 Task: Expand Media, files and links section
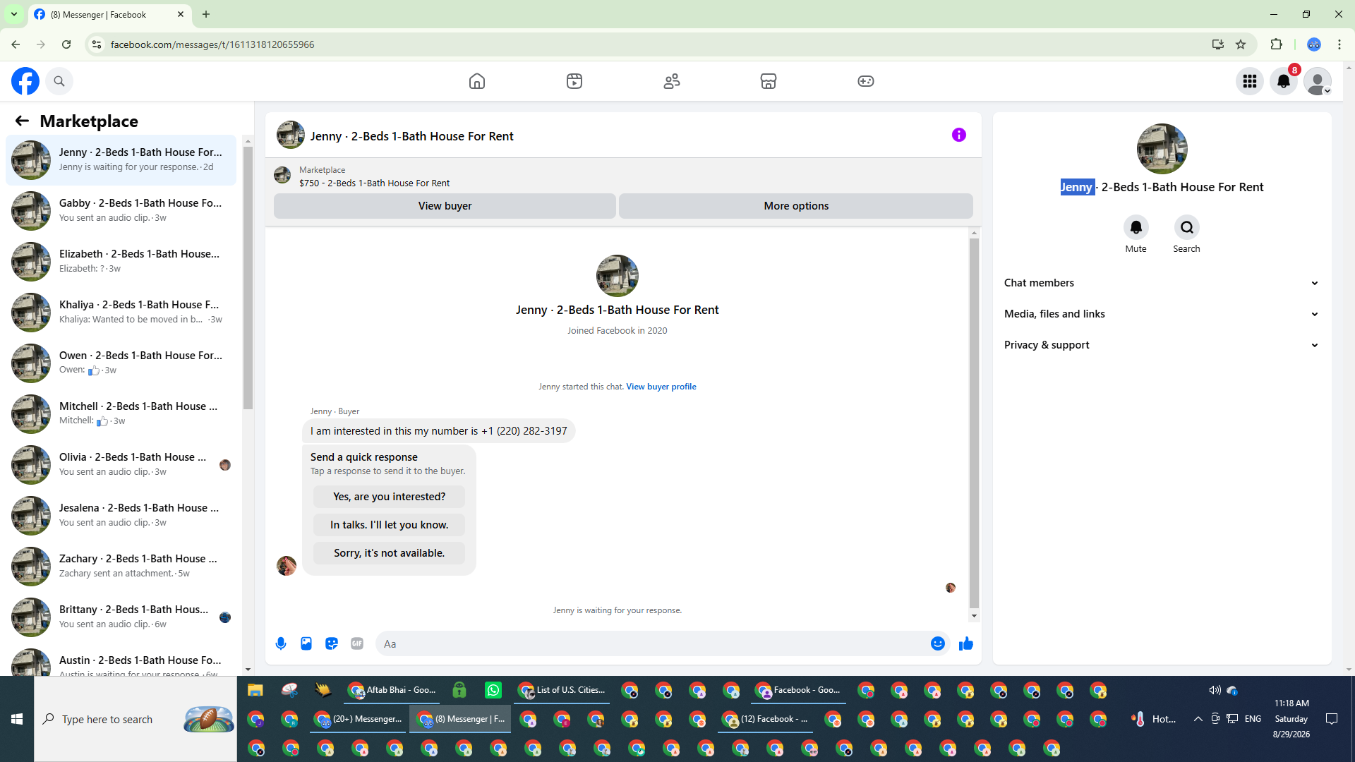pyautogui.click(x=1162, y=314)
